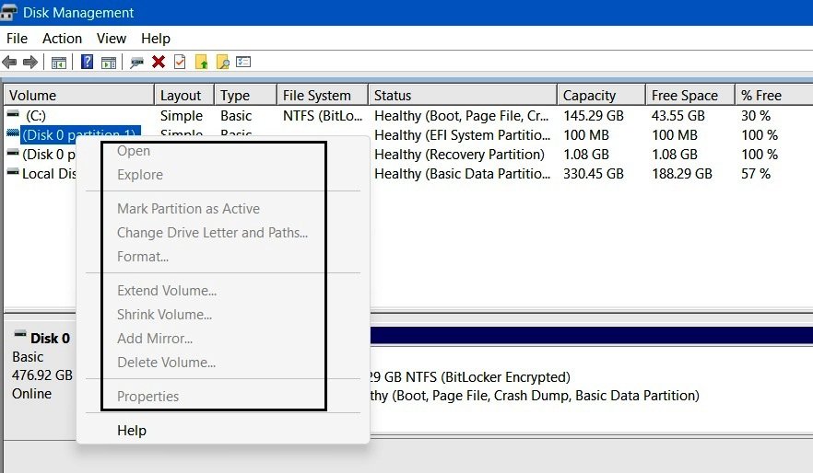Image resolution: width=813 pixels, height=473 pixels.
Task: Click Mark Partition as Active entry
Action: [188, 209]
